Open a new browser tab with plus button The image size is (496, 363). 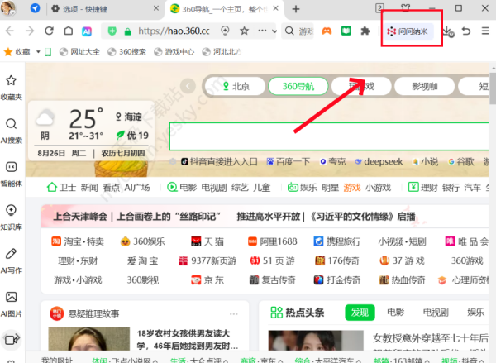coord(296,9)
